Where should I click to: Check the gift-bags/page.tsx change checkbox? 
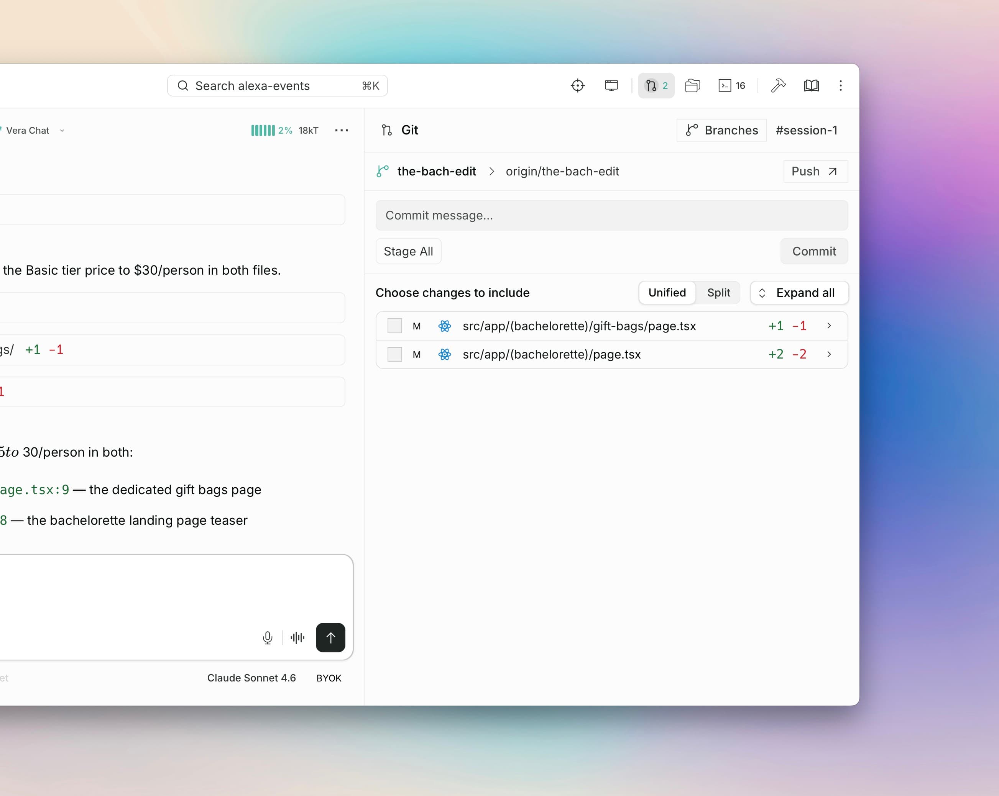pyautogui.click(x=394, y=326)
